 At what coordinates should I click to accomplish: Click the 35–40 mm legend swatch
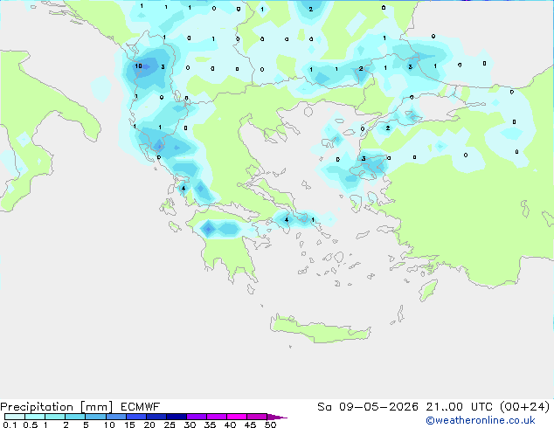216,417
